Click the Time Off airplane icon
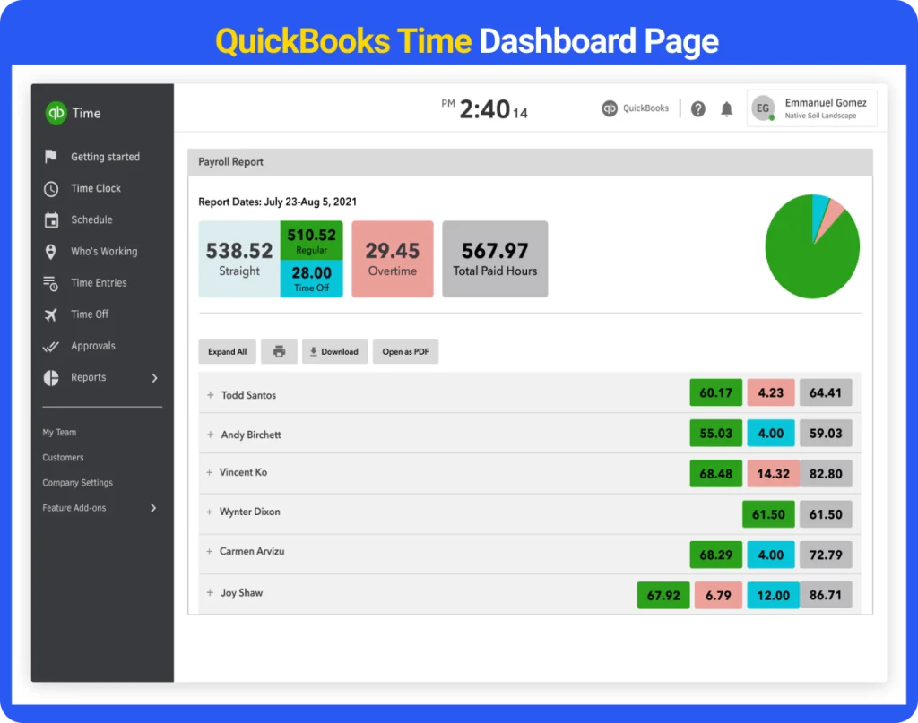The image size is (918, 723). click(x=51, y=314)
